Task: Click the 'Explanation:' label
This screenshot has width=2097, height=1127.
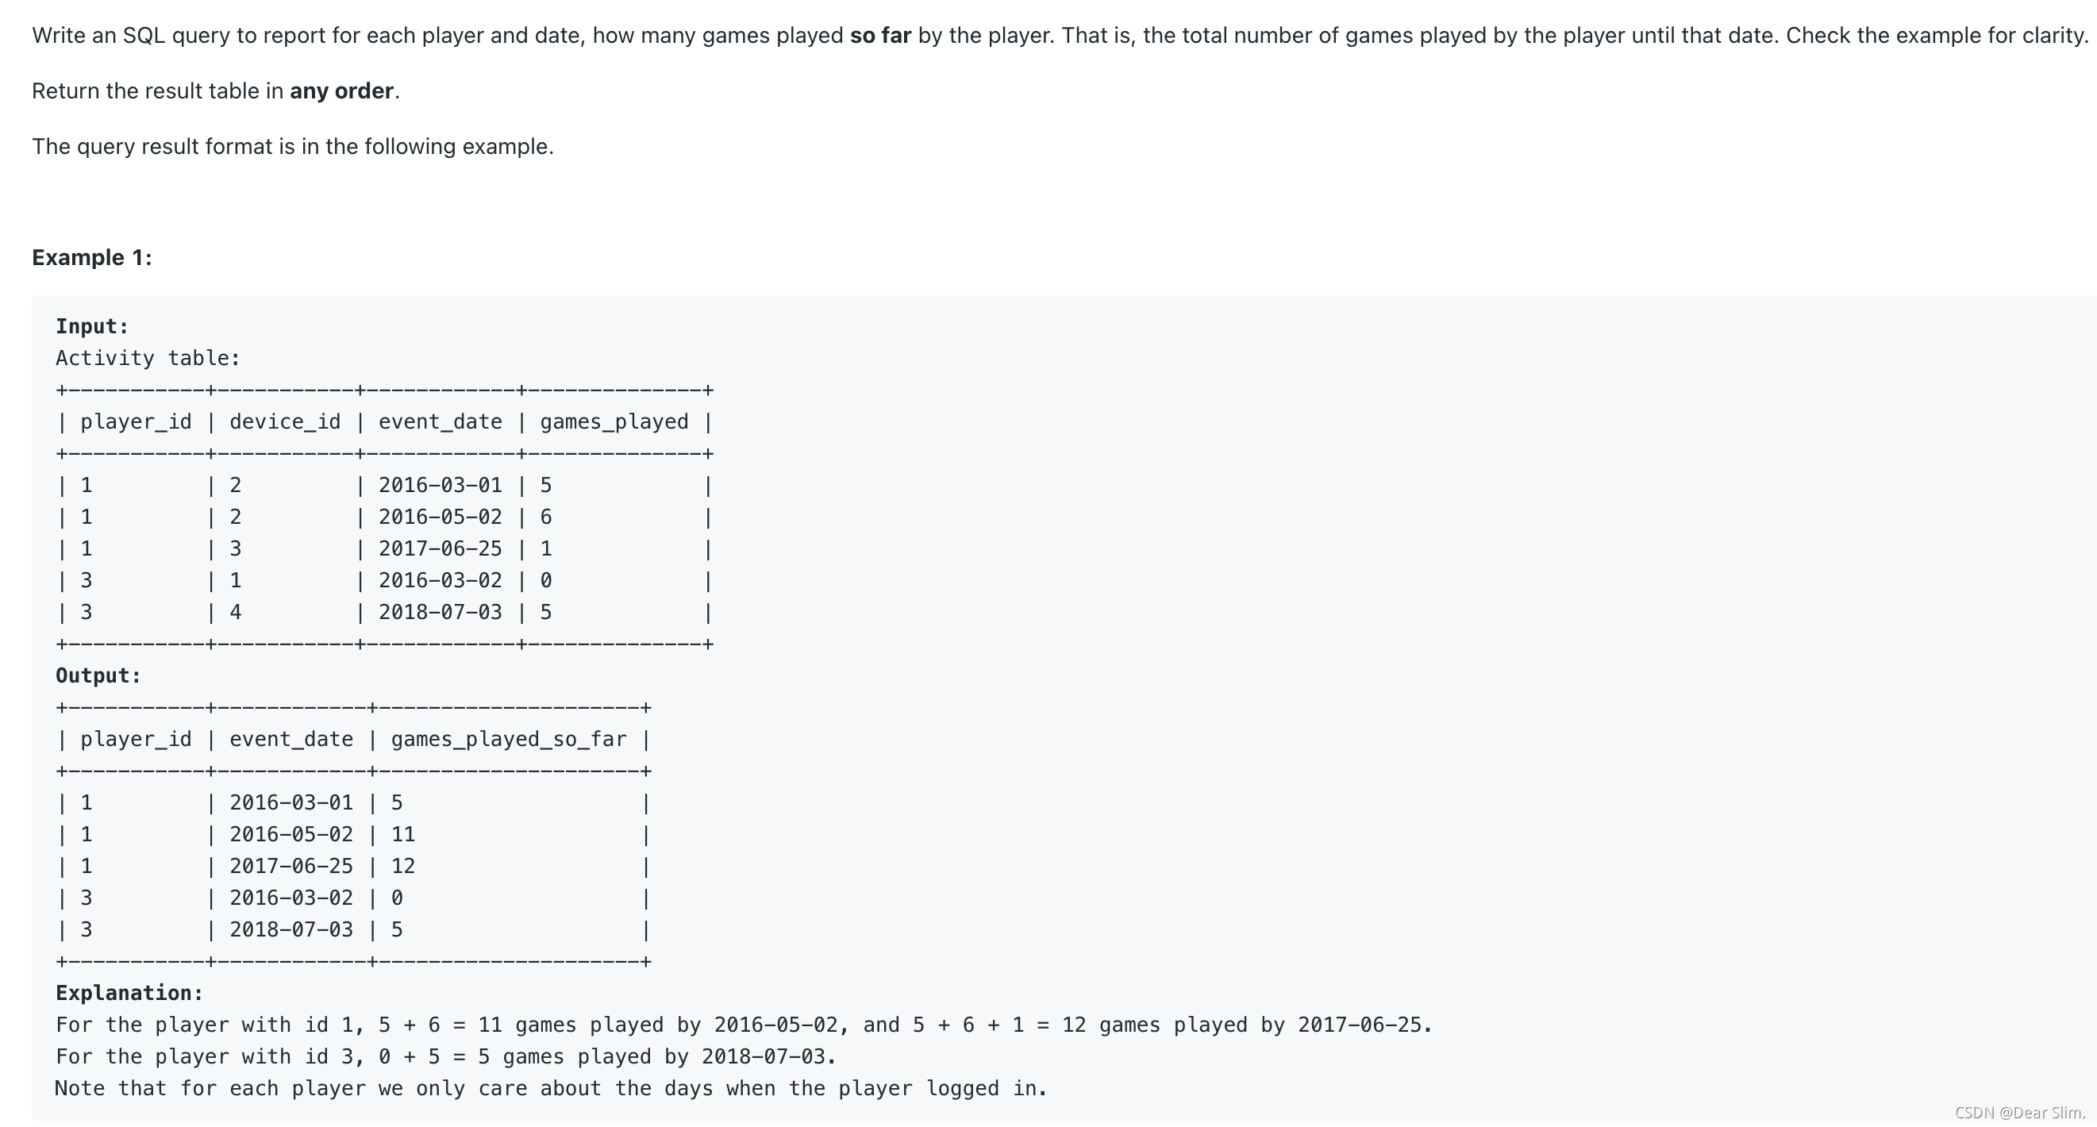Action: tap(129, 994)
